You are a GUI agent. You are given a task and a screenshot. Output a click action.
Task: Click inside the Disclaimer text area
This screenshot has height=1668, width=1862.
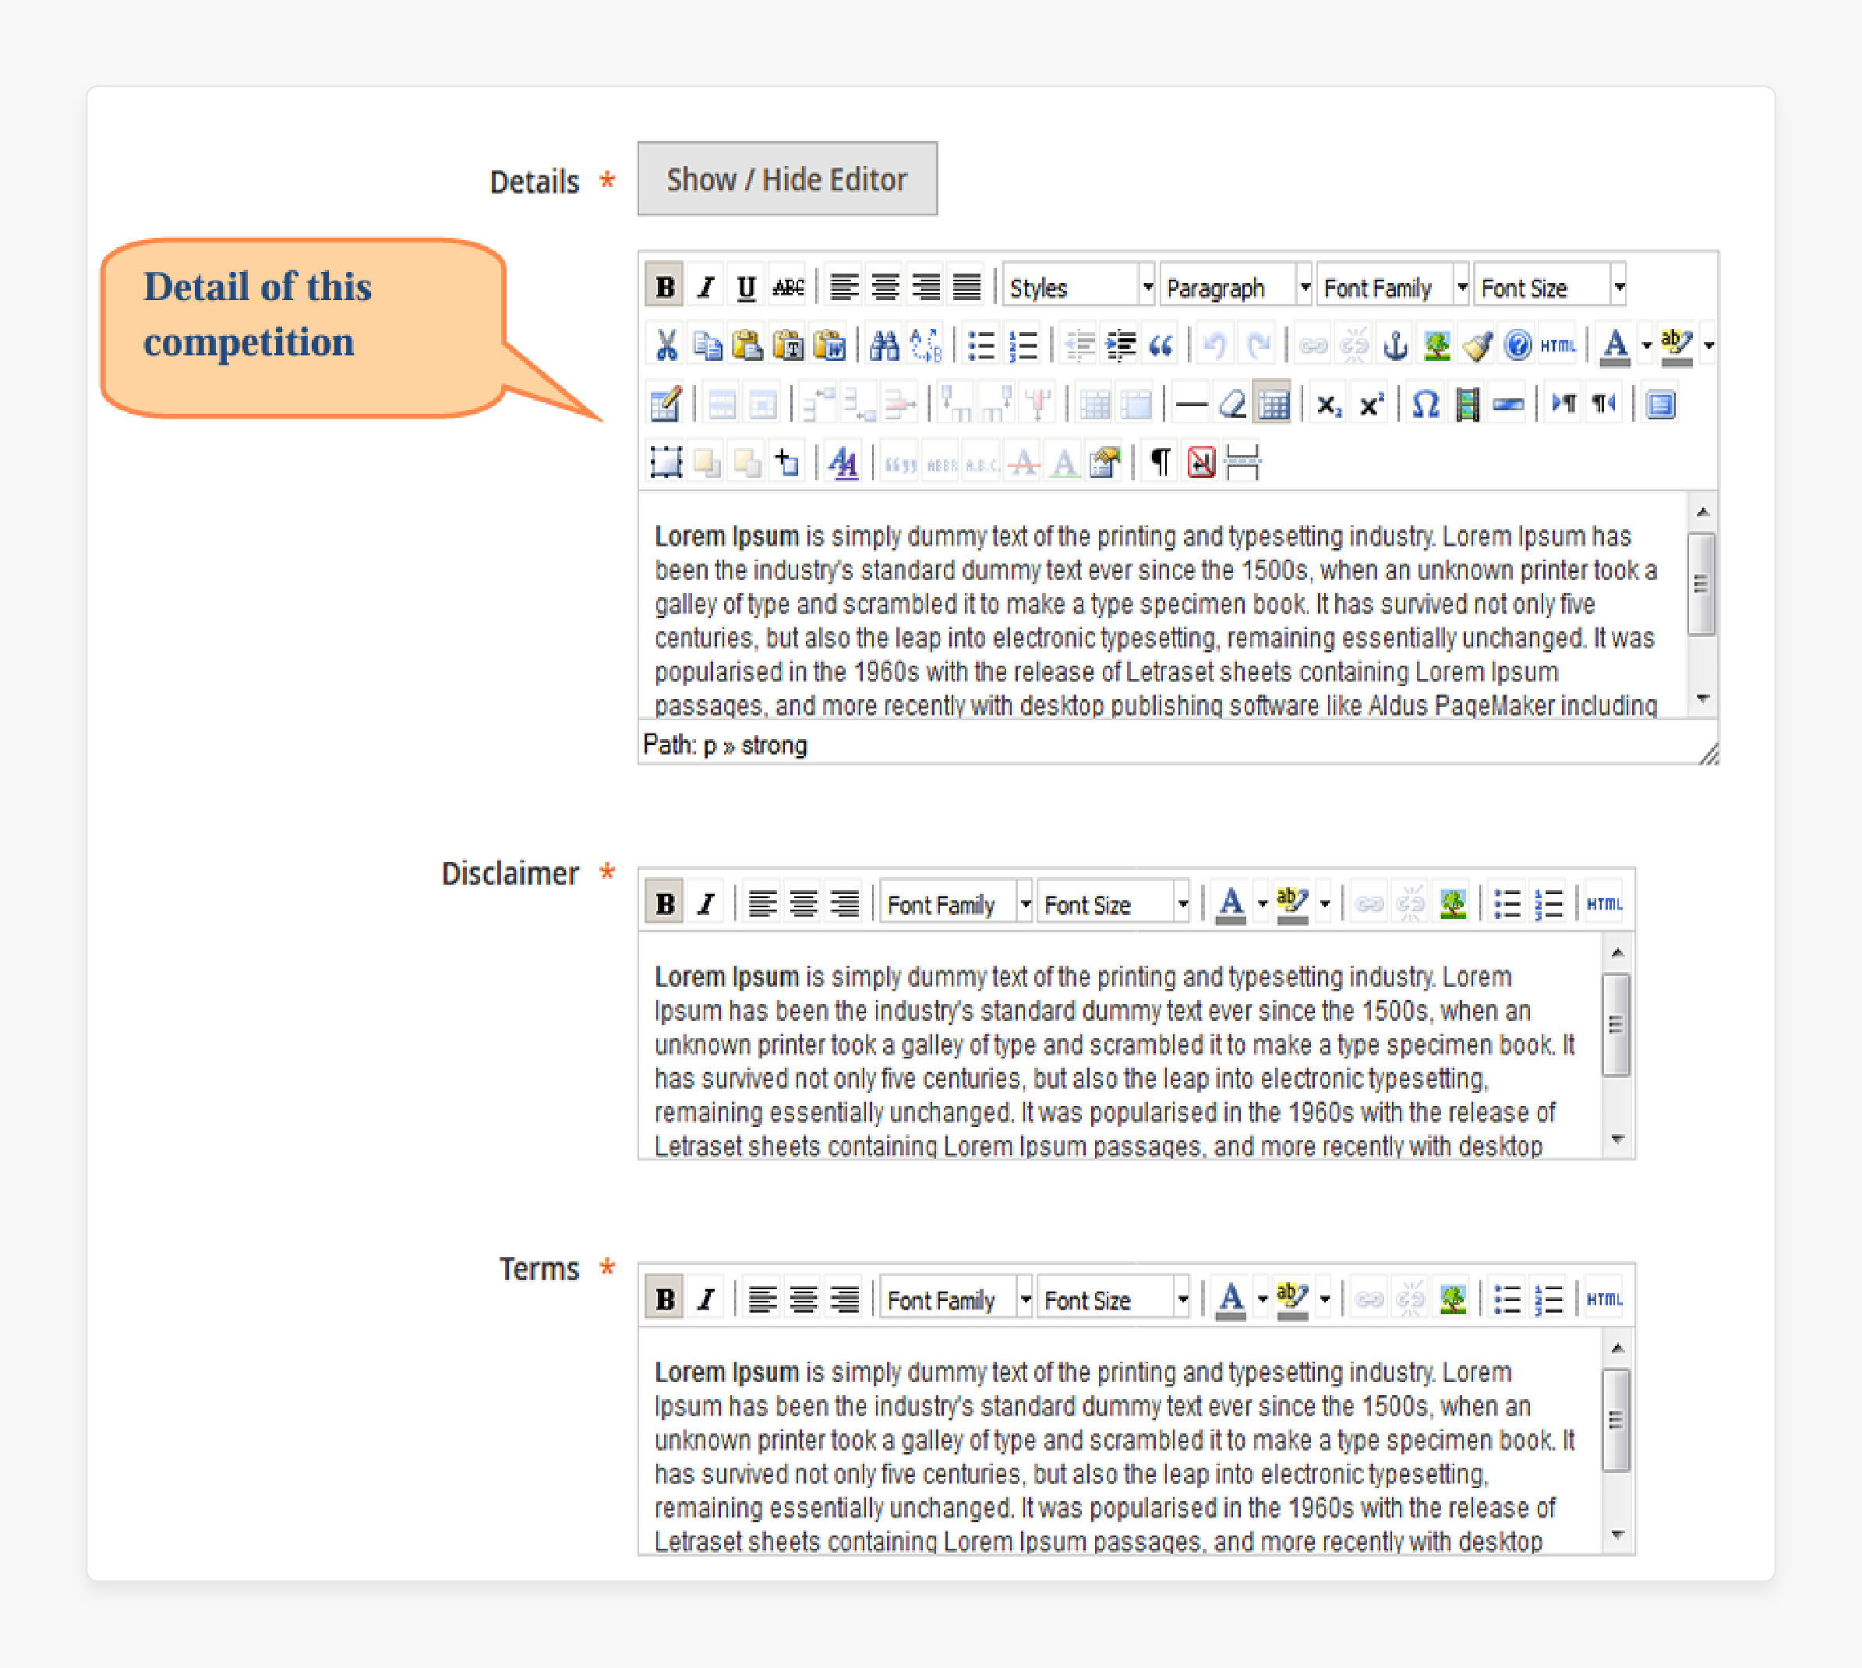pos(1120,1044)
